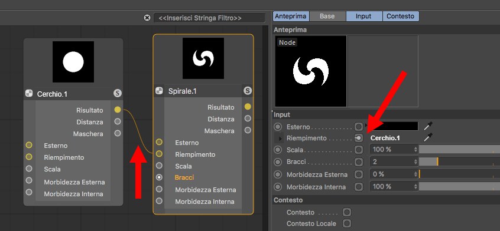The width and height of the screenshot is (500, 231).
Task: Click the Bracci slider bar
Action: (459, 161)
